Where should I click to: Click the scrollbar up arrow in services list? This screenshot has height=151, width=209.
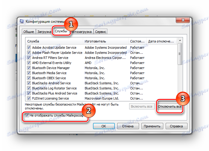pos(180,40)
